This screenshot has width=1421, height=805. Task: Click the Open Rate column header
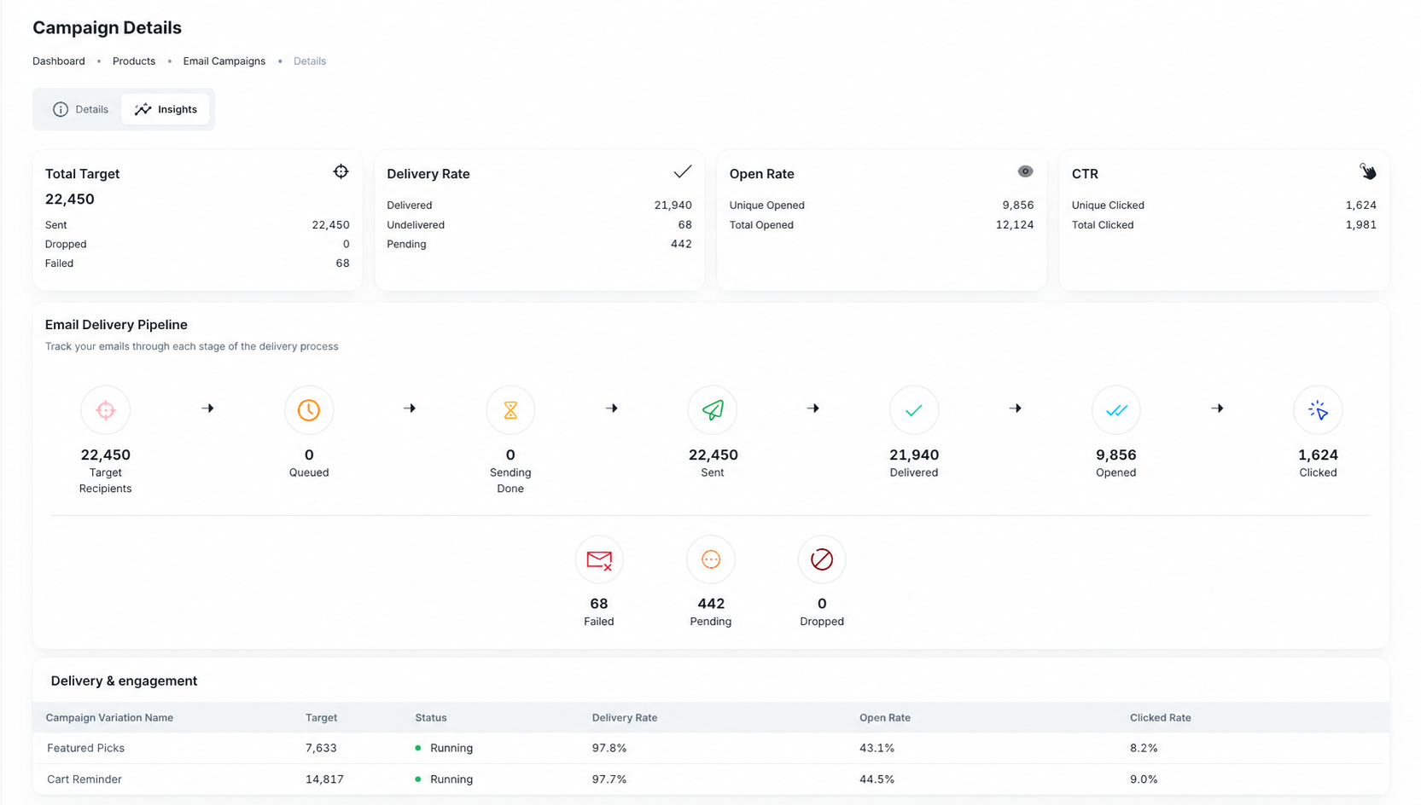885,718
